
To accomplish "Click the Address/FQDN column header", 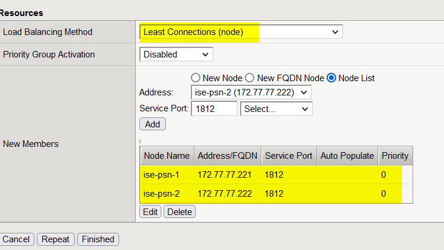I will coord(228,156).
